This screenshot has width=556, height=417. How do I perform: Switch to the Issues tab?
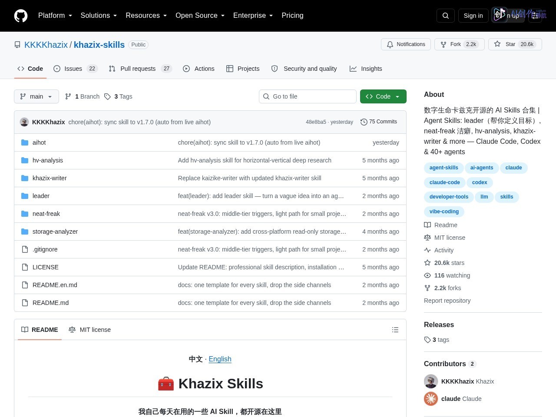click(76, 69)
